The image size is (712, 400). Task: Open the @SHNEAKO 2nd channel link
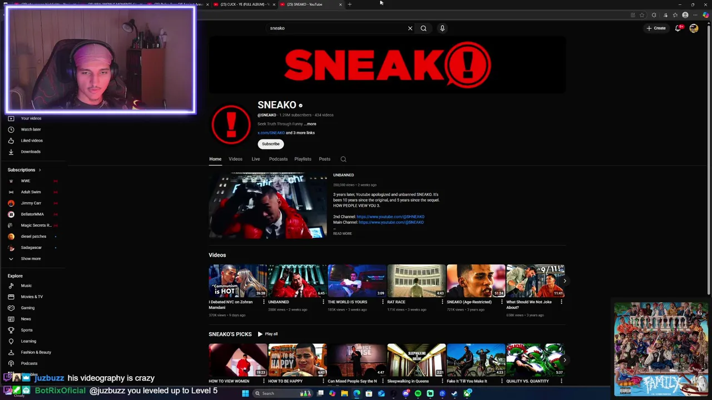tap(390, 217)
